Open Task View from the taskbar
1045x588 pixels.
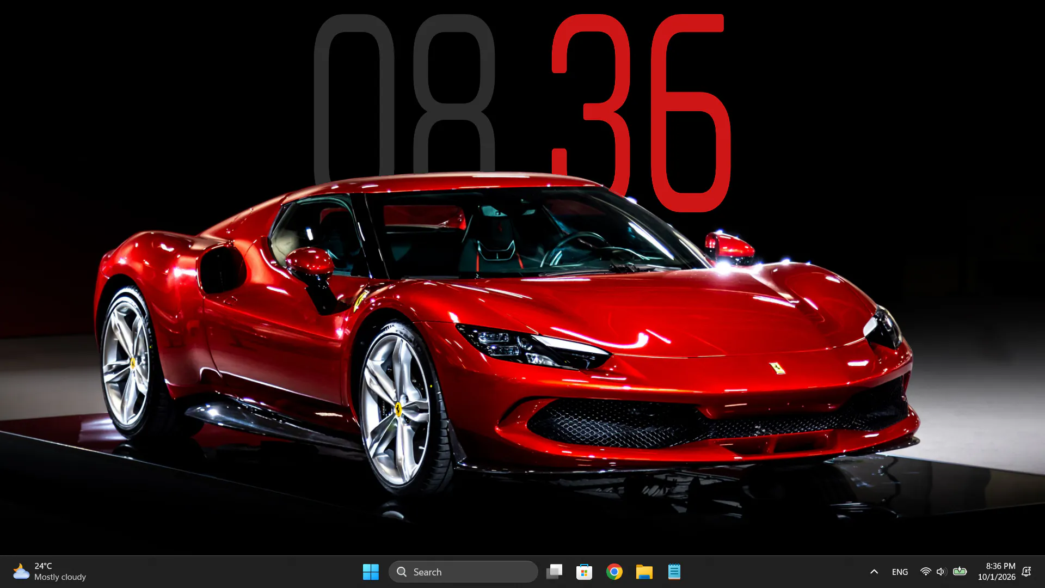tap(554, 572)
